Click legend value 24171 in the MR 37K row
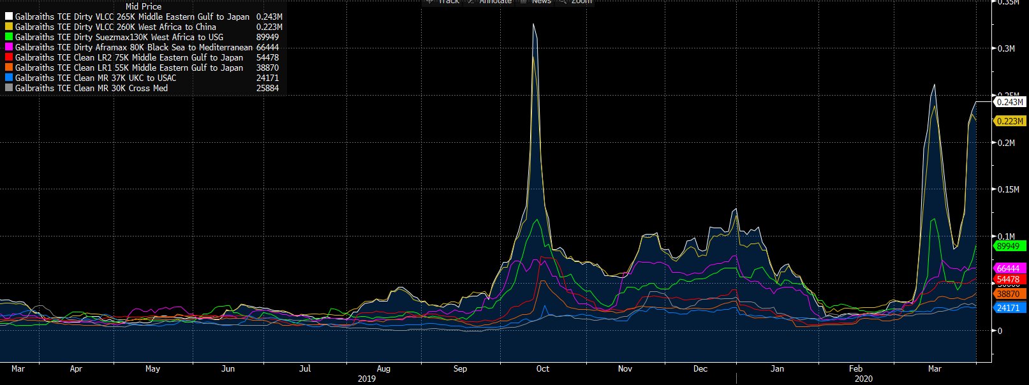Viewport: 1029px width, 385px height. coord(267,78)
